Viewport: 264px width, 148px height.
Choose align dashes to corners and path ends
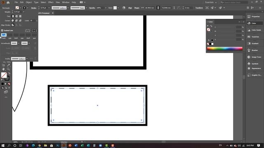tap(34, 30)
